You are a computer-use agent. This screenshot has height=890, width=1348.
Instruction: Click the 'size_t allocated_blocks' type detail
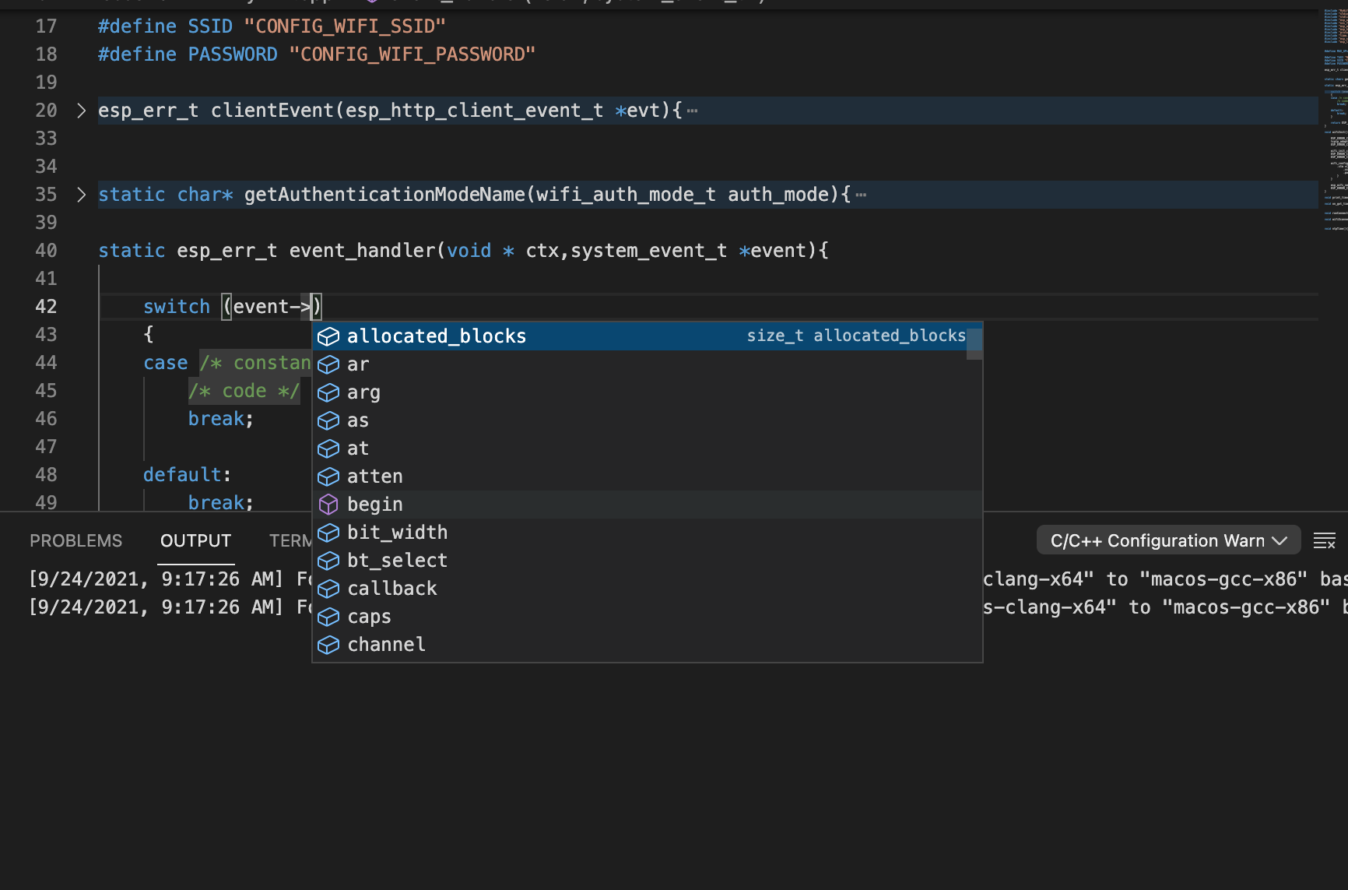coord(856,336)
